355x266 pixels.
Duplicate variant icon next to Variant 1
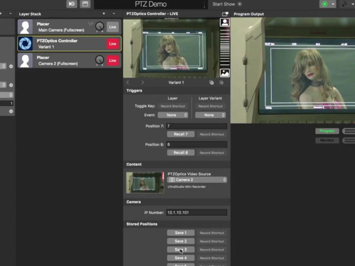(x=211, y=82)
